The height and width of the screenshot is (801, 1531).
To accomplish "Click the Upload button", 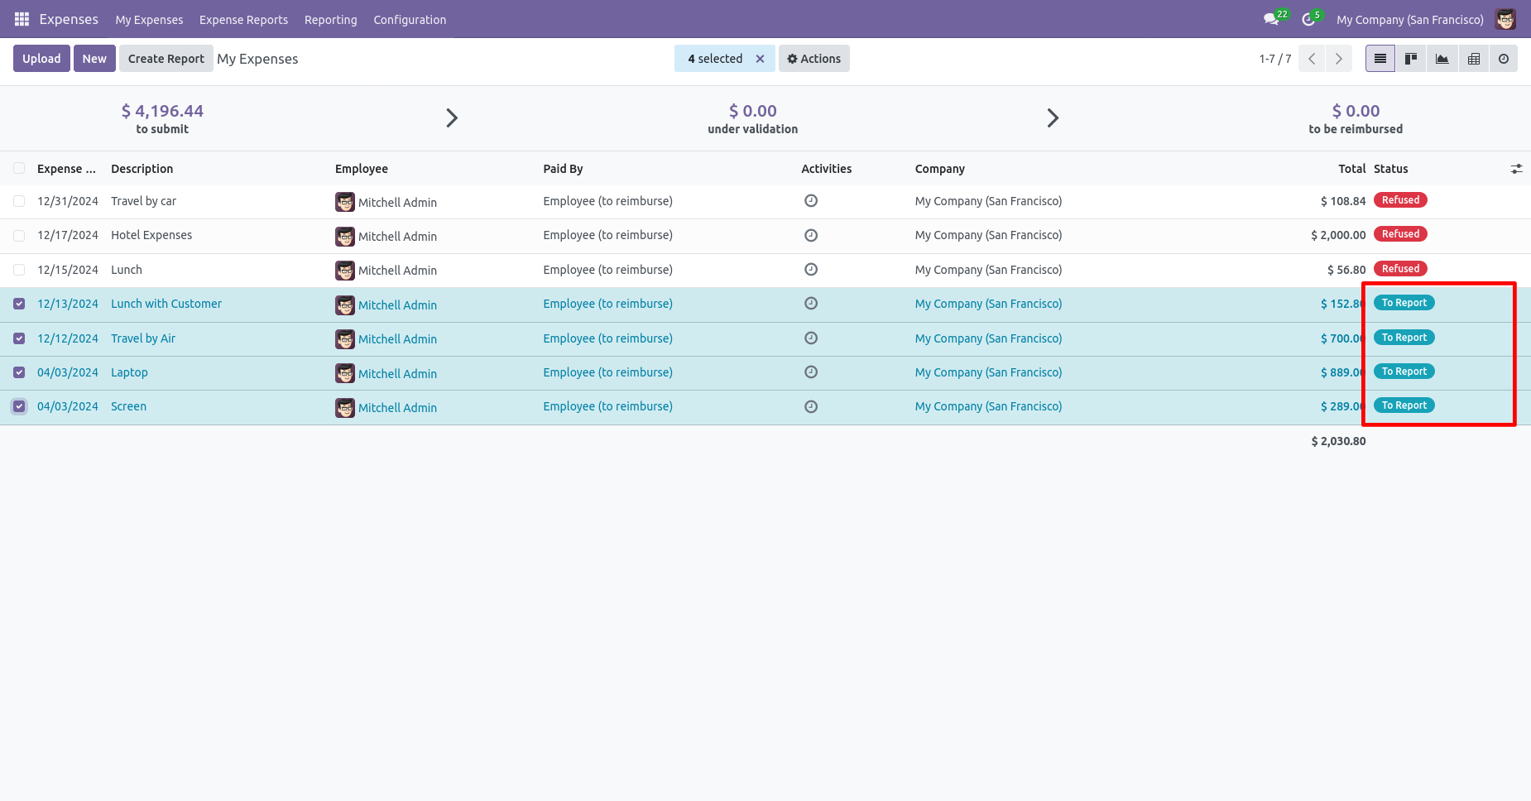I will 41,59.
